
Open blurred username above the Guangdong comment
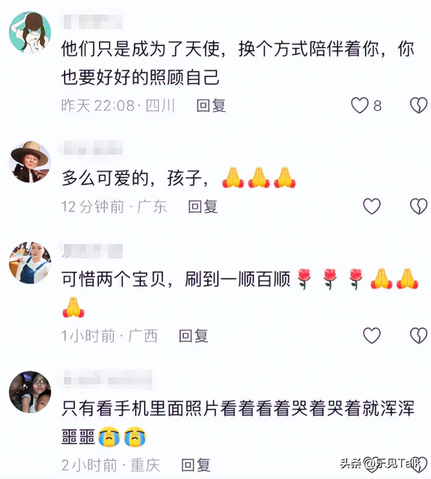pyautogui.click(x=92, y=148)
